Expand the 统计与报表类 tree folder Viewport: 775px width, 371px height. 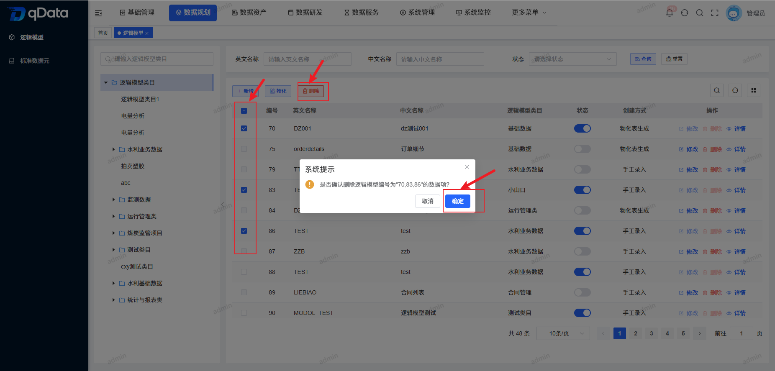coord(113,300)
